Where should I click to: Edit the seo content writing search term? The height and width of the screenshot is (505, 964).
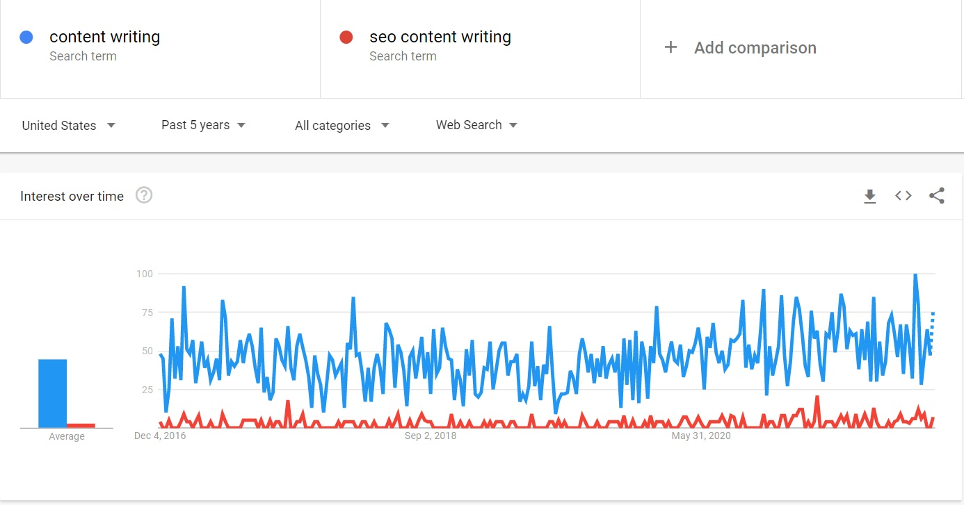click(x=440, y=37)
